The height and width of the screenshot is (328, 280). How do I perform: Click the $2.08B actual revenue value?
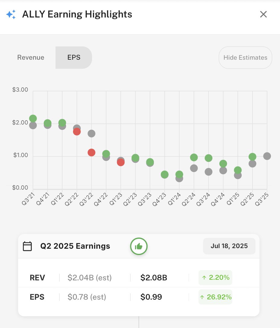pos(154,278)
